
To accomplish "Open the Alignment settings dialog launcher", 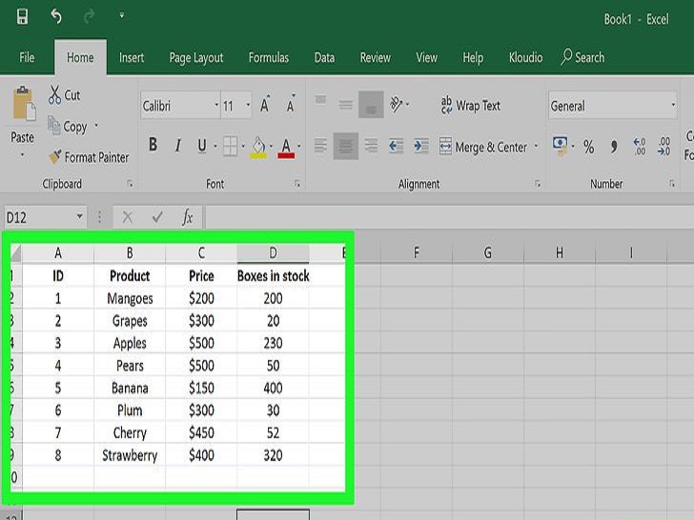I will [538, 184].
